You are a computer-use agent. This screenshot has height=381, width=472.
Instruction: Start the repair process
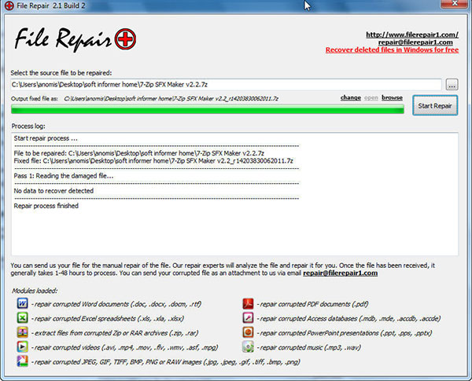435,105
